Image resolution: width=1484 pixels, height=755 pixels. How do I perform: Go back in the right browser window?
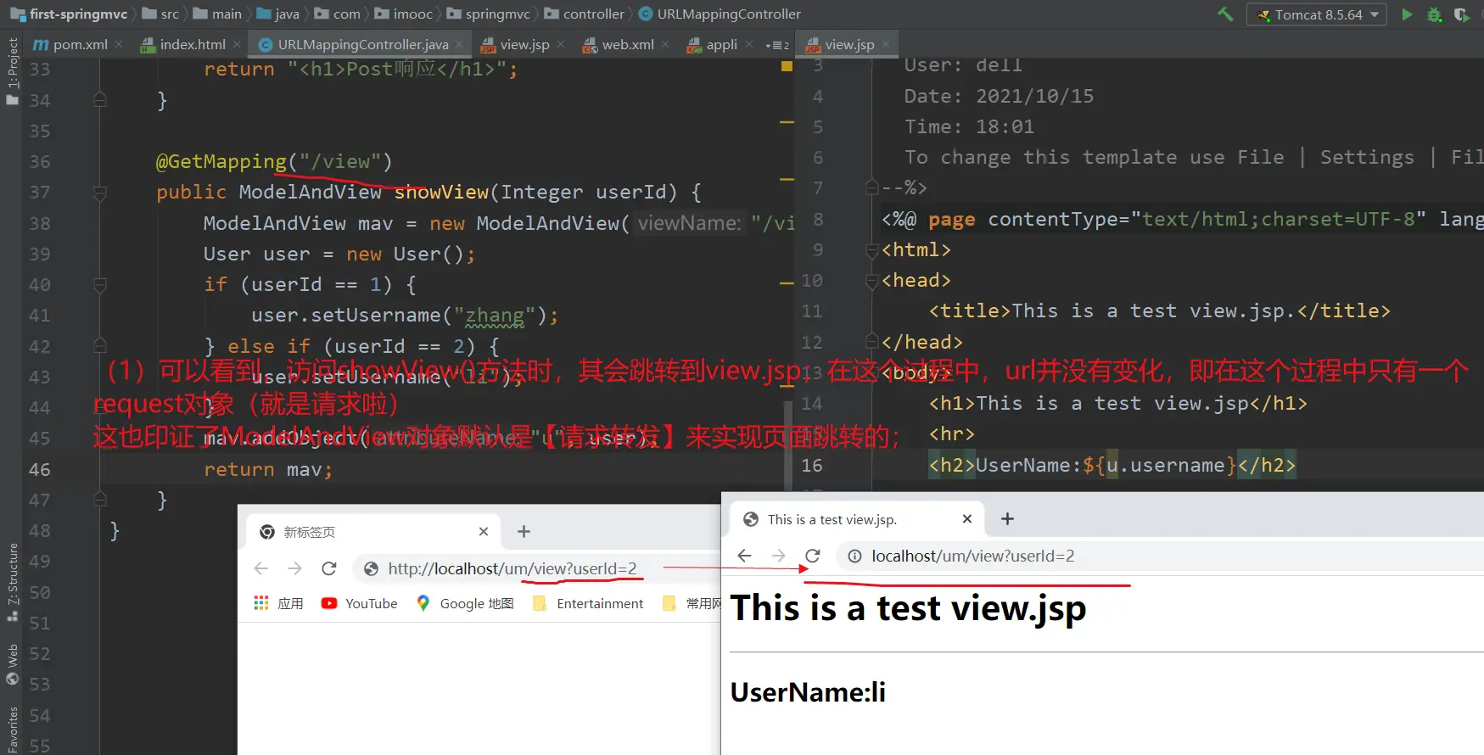coord(744,556)
